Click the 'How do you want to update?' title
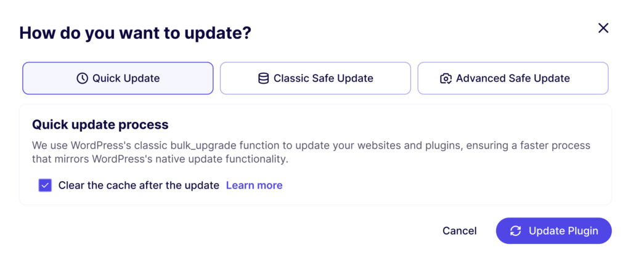Screen dimensions: 631x263 135,33
